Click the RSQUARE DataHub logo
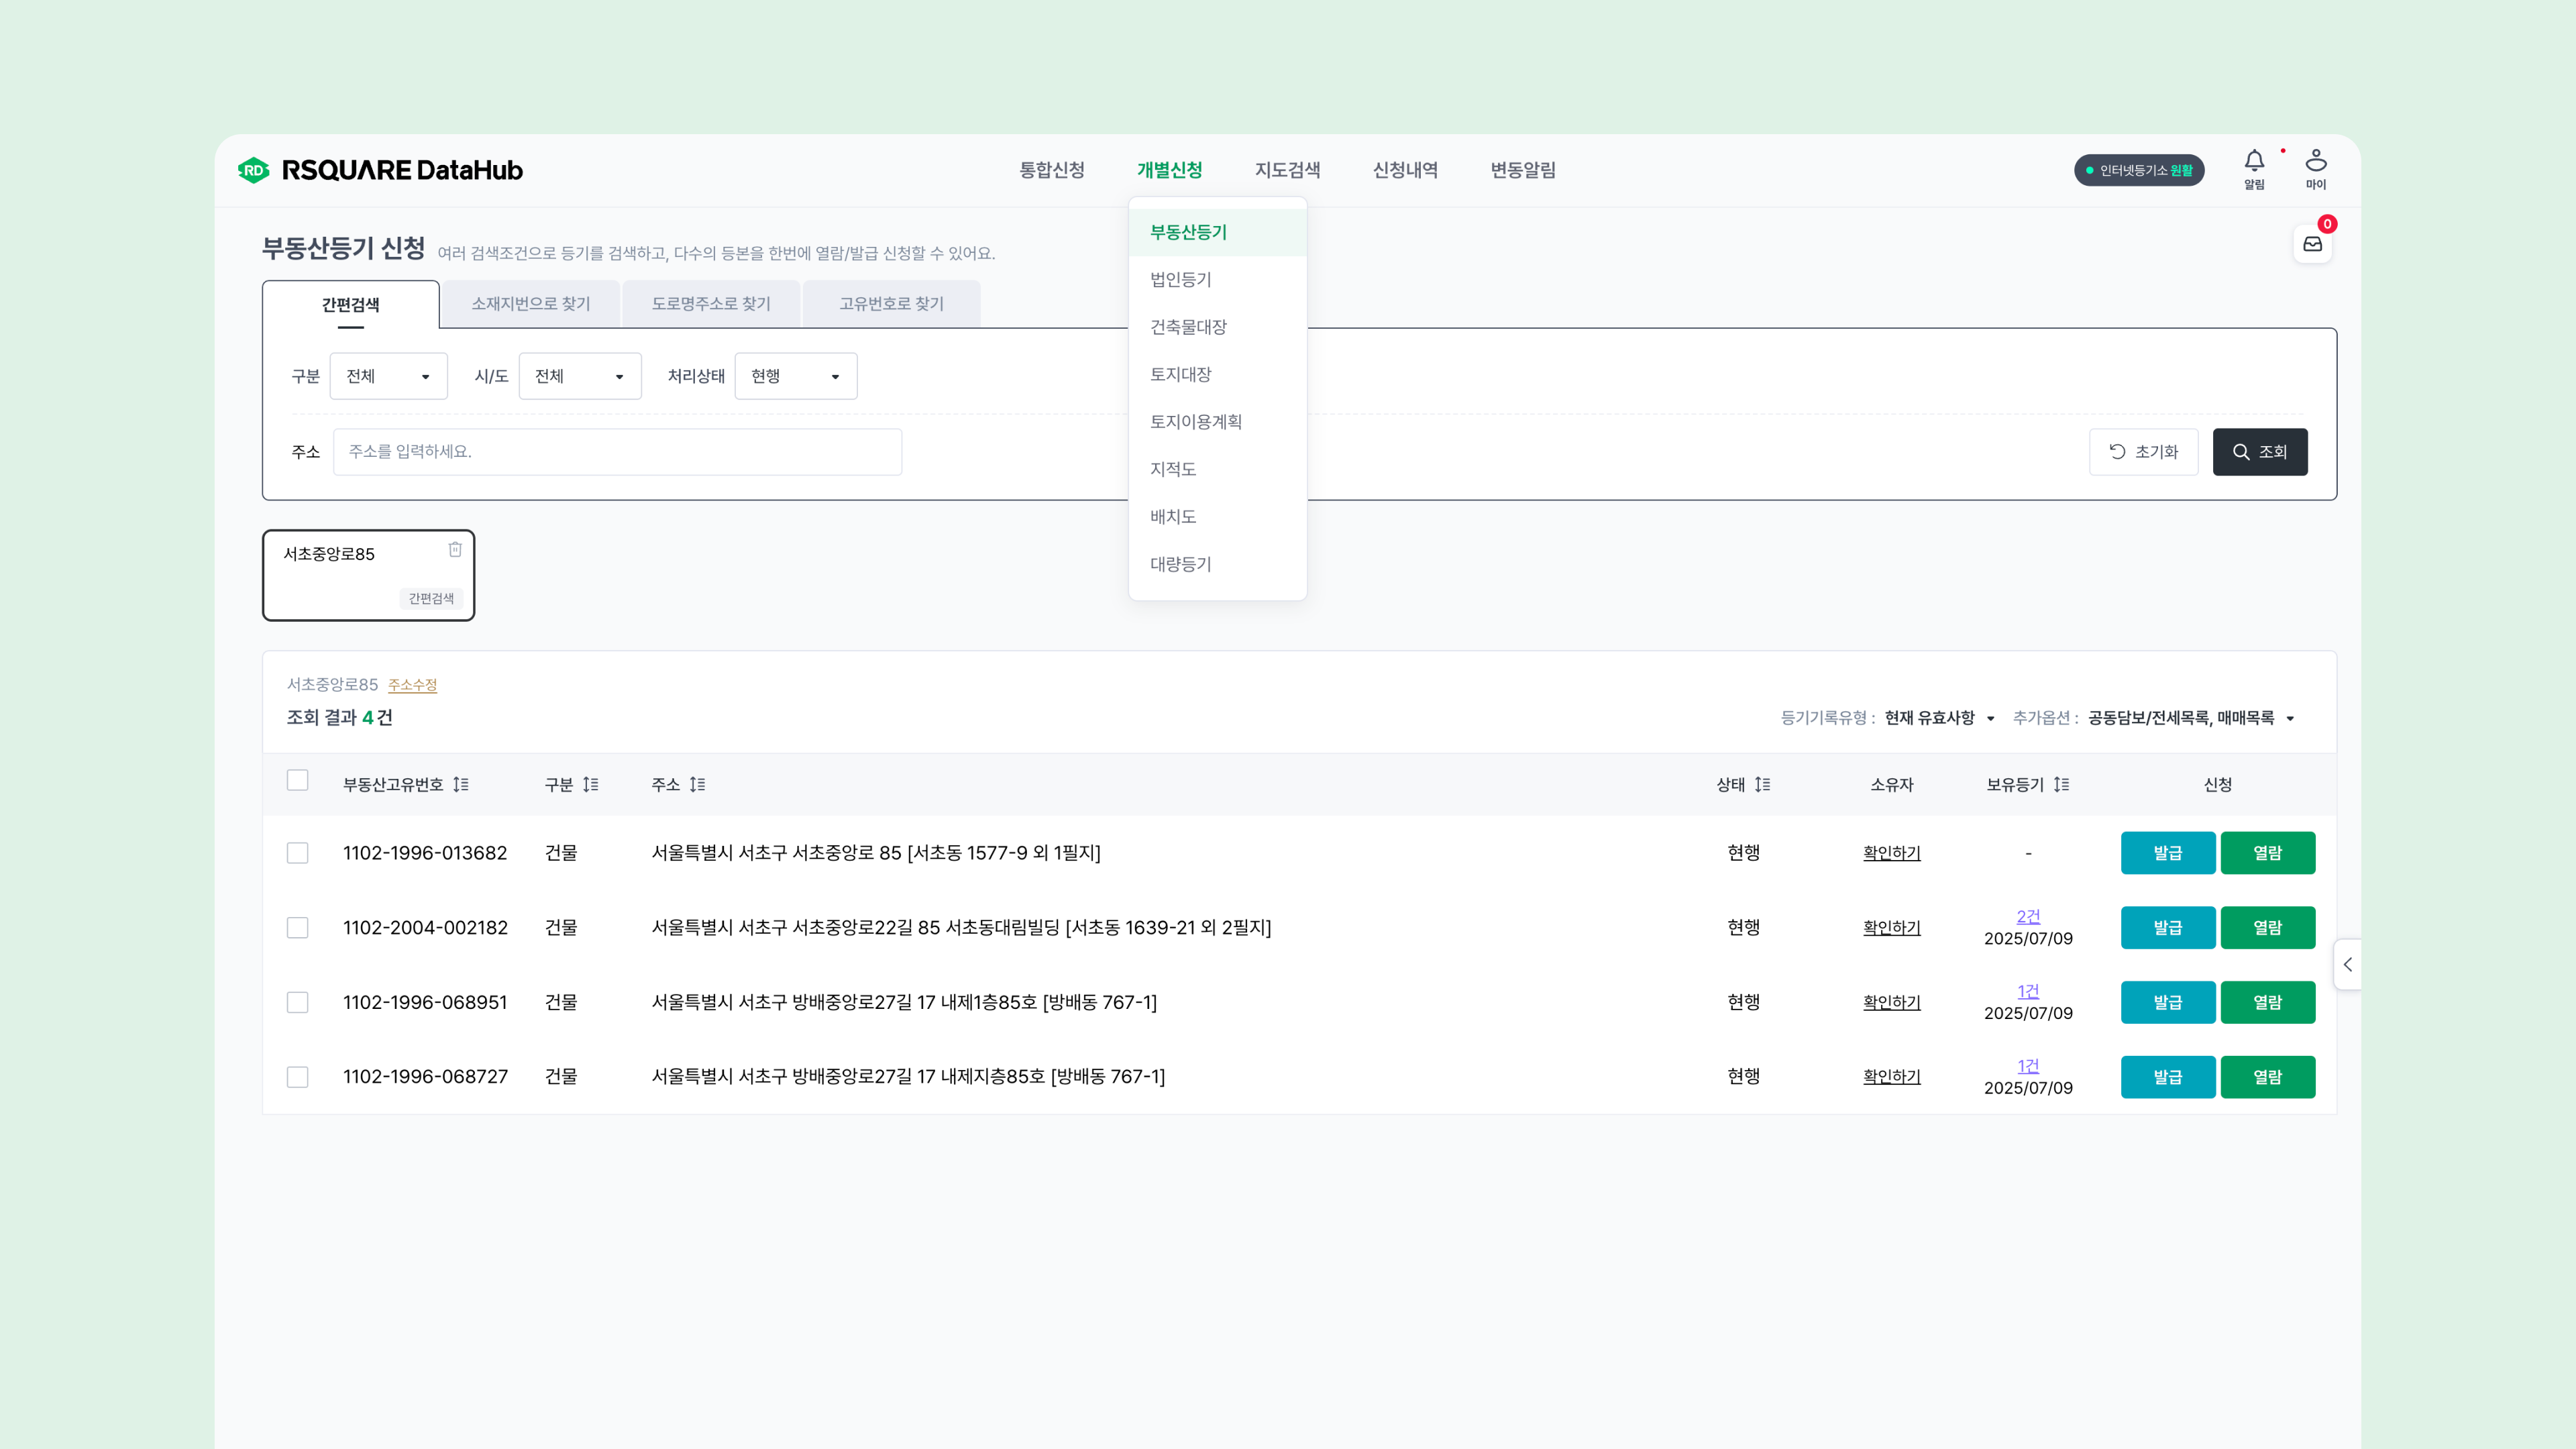Screen dimensions: 2576x1449 pyautogui.click(x=381, y=170)
